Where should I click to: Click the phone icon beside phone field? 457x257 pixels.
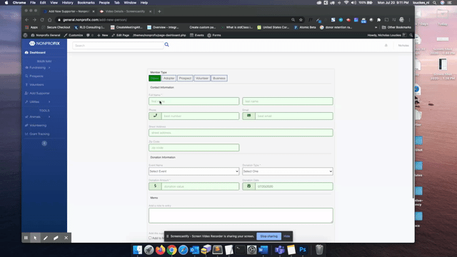coord(155,116)
